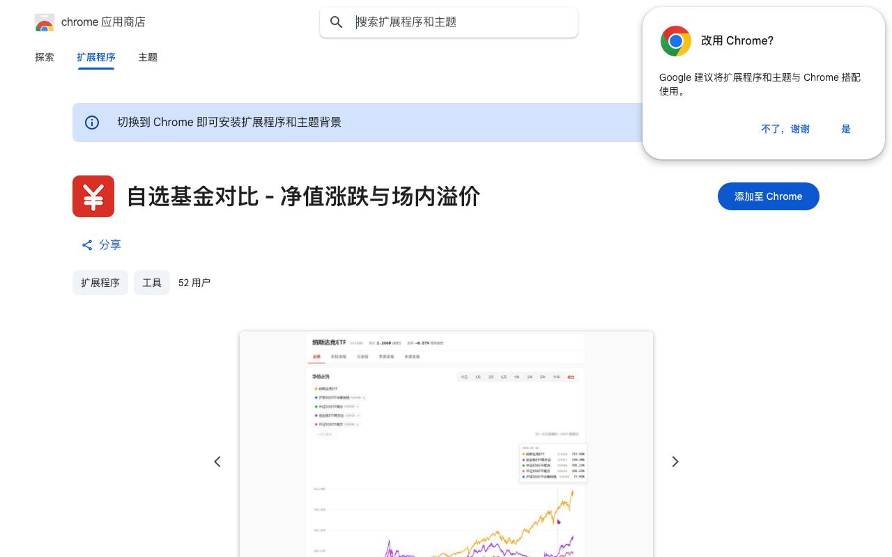Click the magnifier search icon

pyautogui.click(x=337, y=22)
